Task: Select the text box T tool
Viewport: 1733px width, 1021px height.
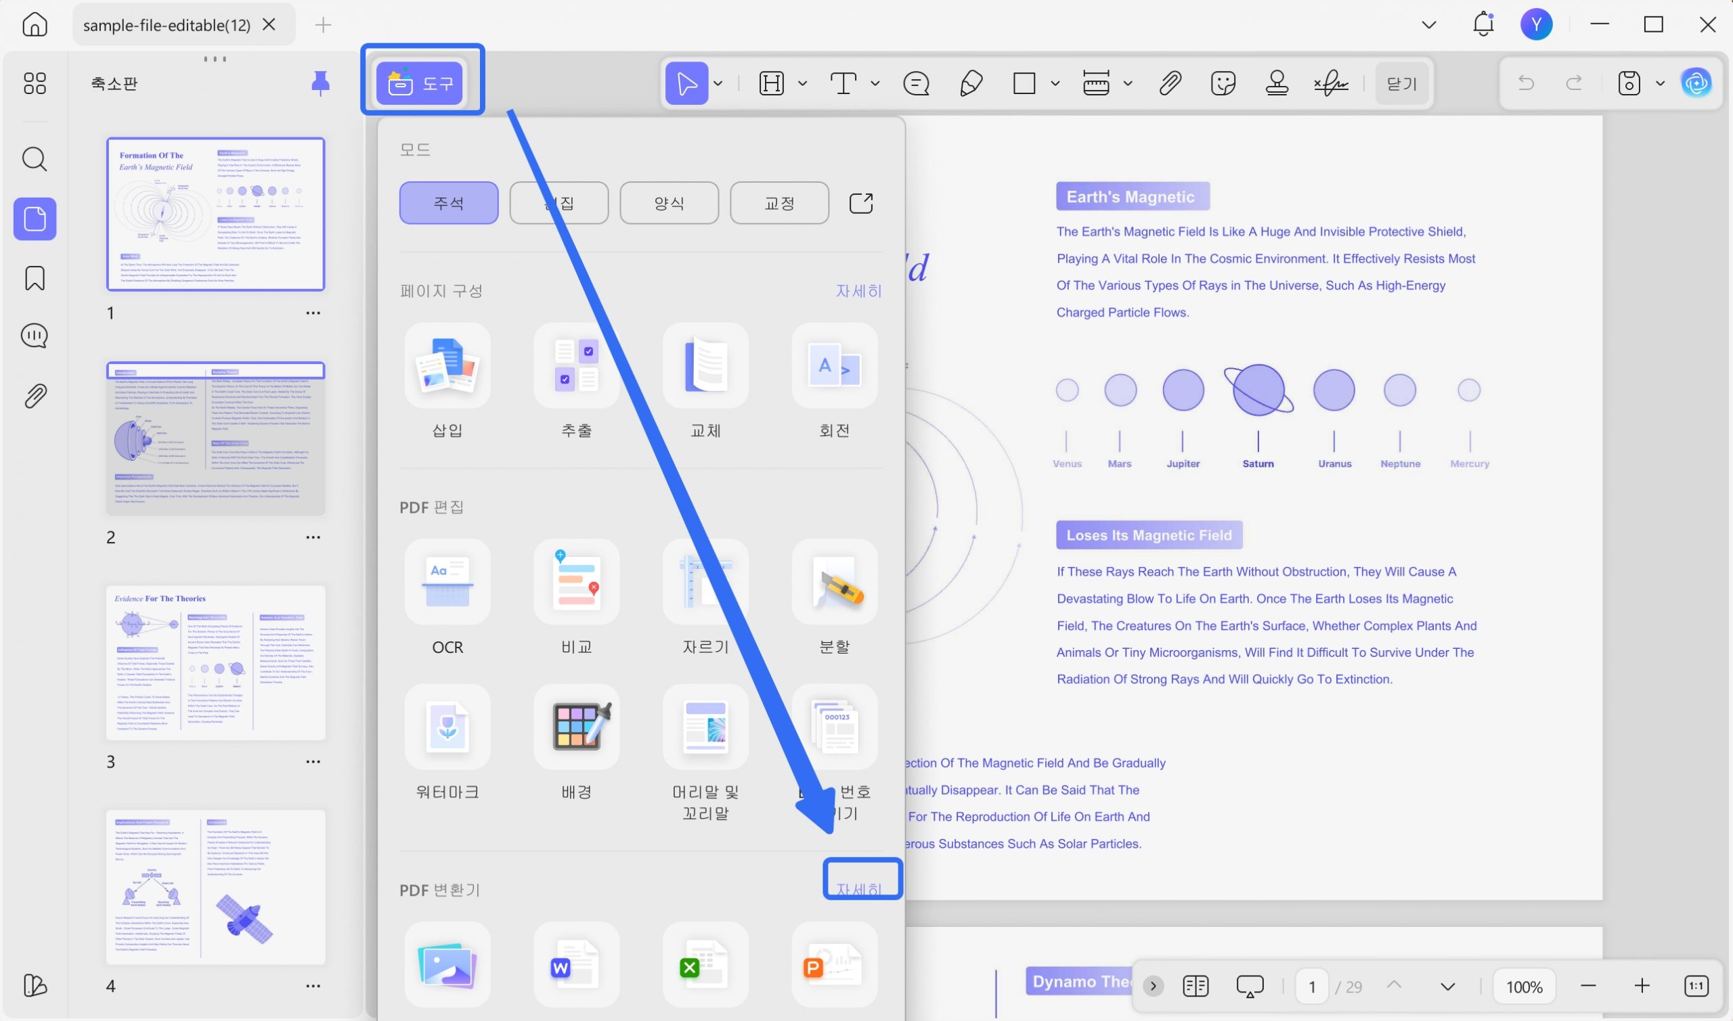Action: coord(843,83)
